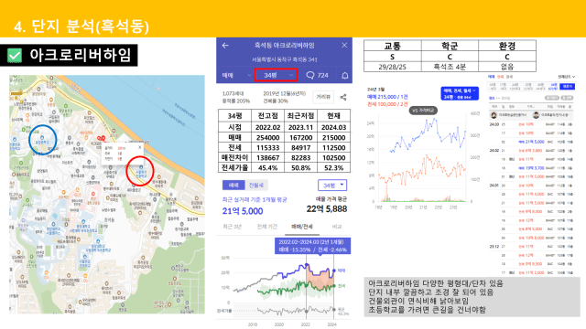
Task: Click the red-circled school marker on map
Action: [140, 167]
